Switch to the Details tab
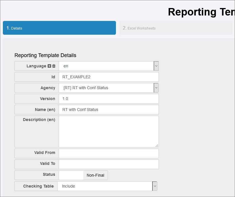The height and width of the screenshot is (197, 235). (x=59, y=28)
